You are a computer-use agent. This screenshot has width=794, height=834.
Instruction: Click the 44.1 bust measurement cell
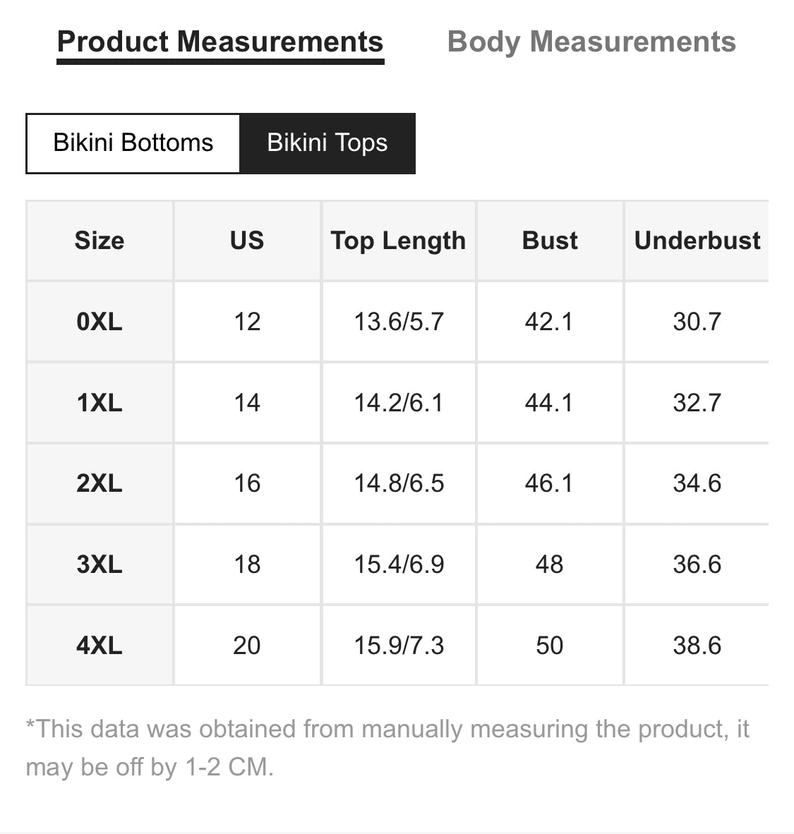click(550, 403)
